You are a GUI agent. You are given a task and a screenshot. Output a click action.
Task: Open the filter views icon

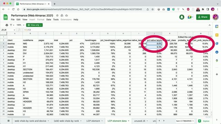pyautogui.click(x=11, y=25)
